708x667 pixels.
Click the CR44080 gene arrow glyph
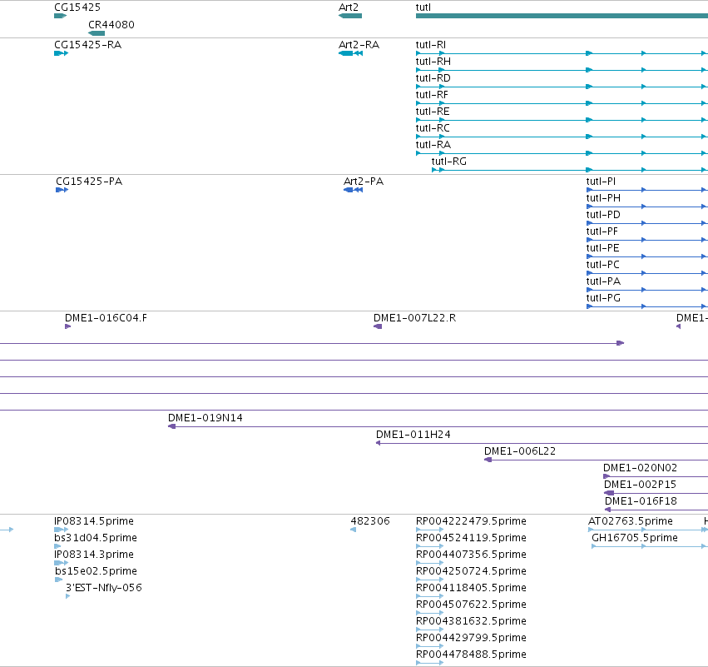97,33
